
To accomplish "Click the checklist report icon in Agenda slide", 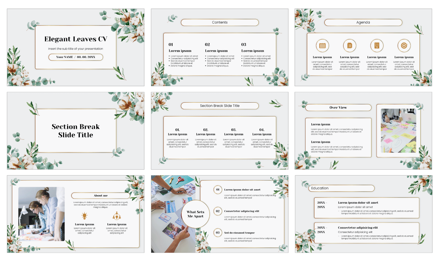I will [377, 45].
